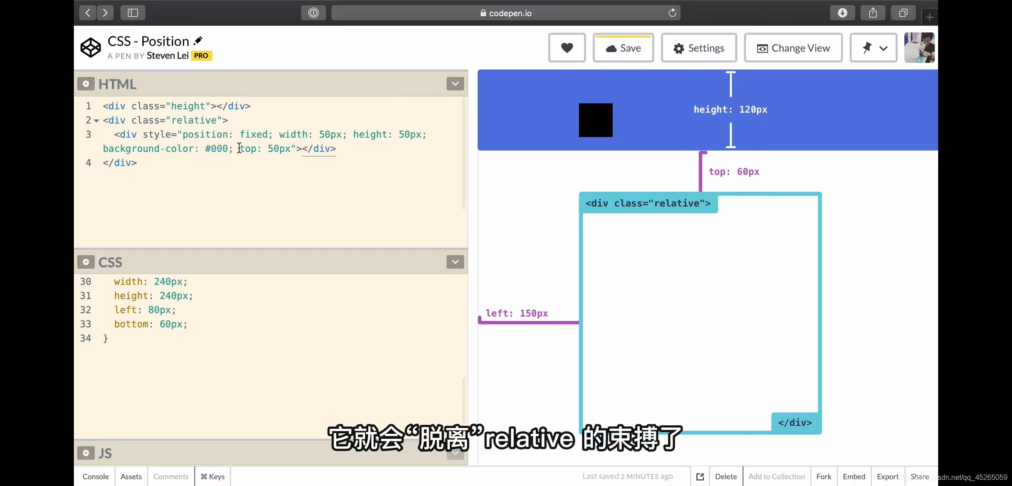Click the black fixed square in preview

click(x=596, y=120)
